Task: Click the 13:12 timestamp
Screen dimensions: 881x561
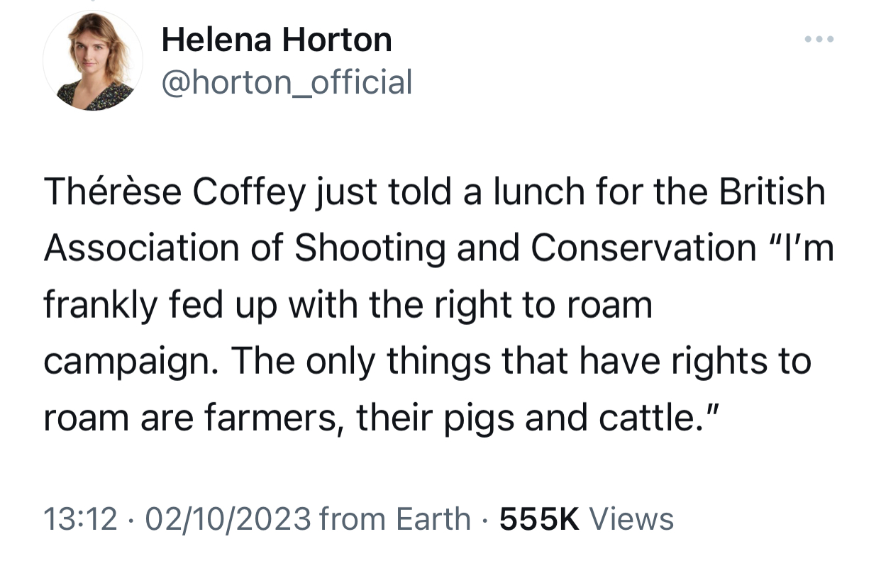Action: click(x=80, y=519)
